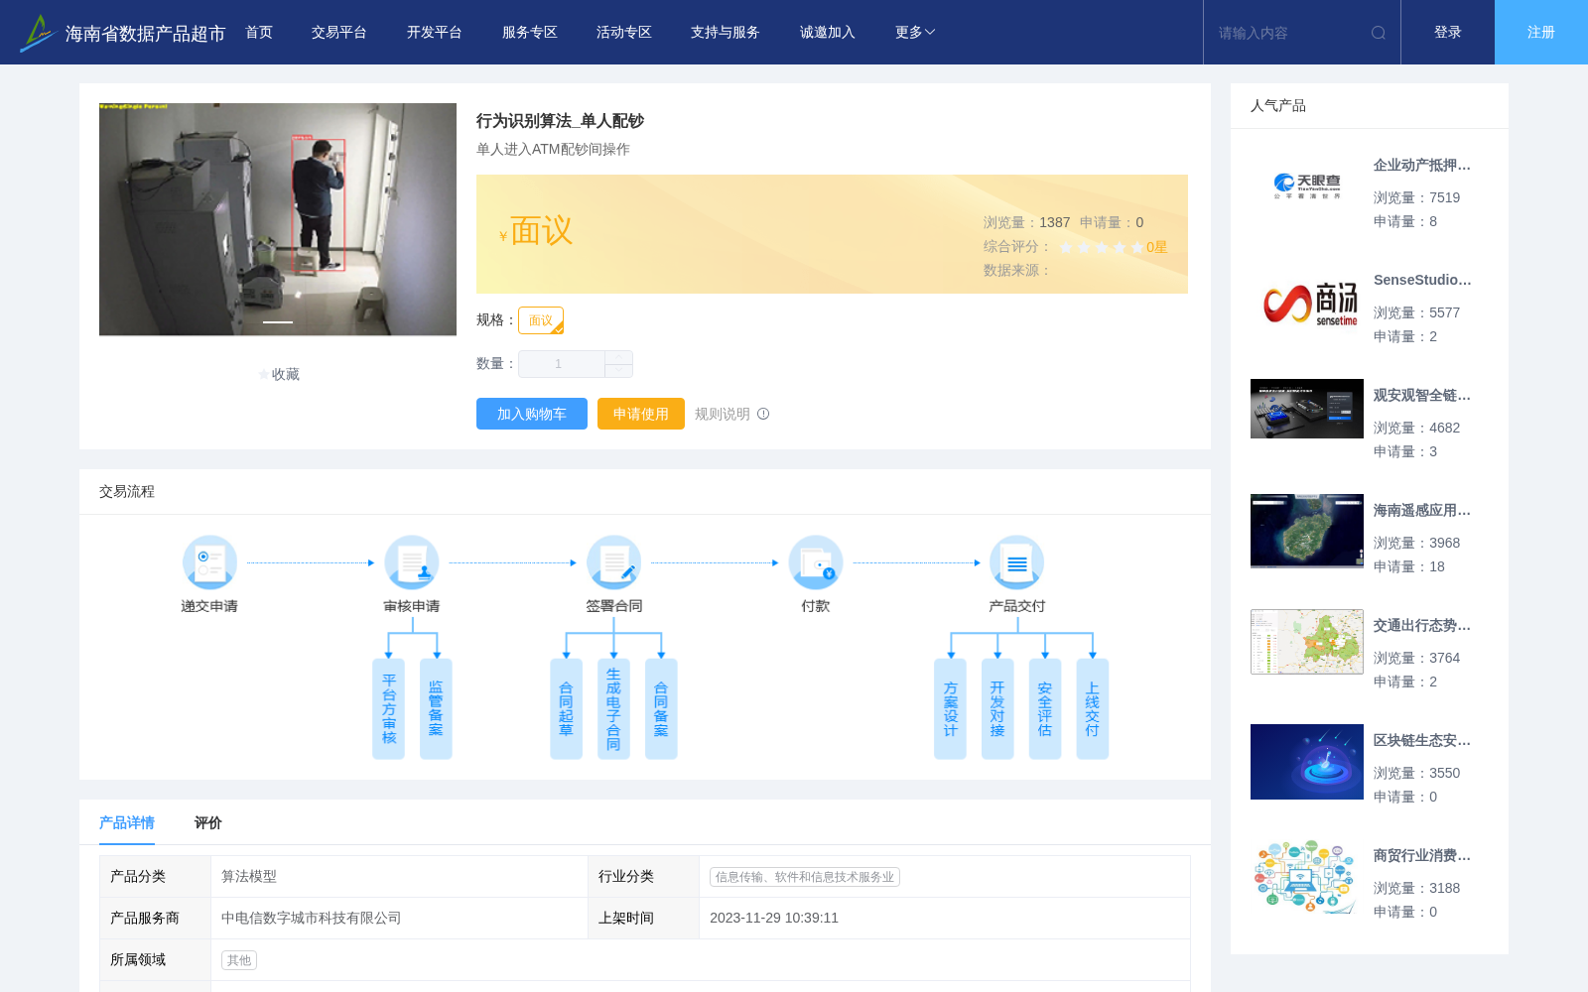1588x992 pixels.
Task: Click the 递交申请 step icon
Action: (209, 562)
